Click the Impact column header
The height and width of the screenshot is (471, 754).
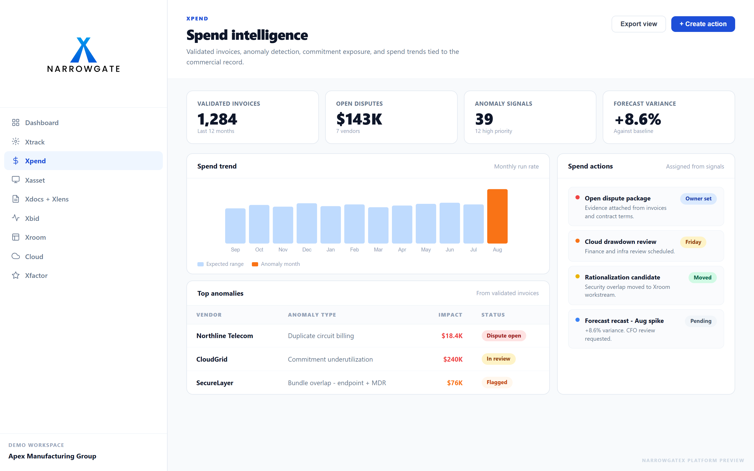(x=450, y=315)
